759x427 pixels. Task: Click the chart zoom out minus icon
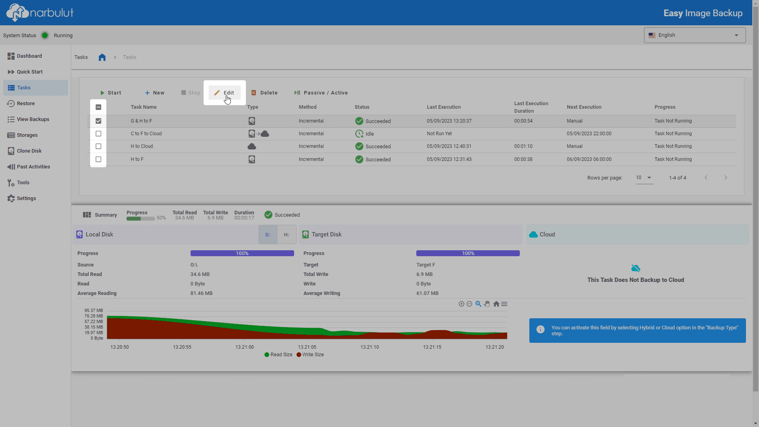click(x=469, y=304)
